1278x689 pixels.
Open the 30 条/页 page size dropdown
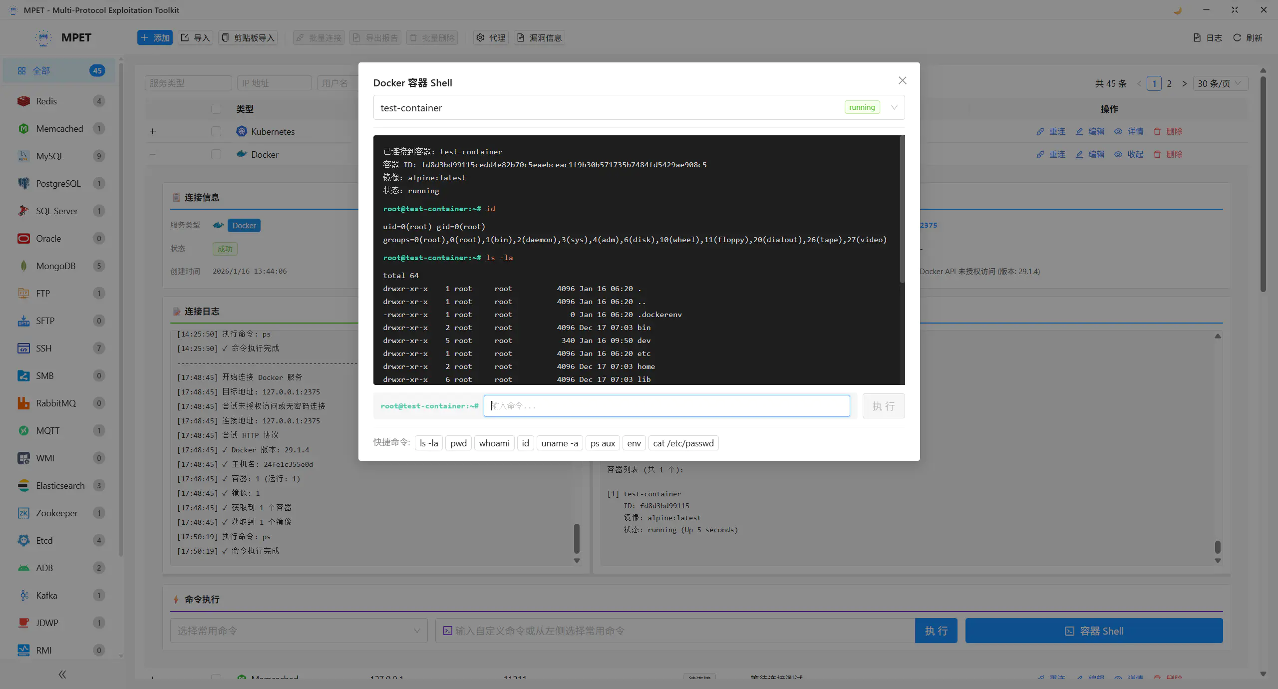point(1220,83)
